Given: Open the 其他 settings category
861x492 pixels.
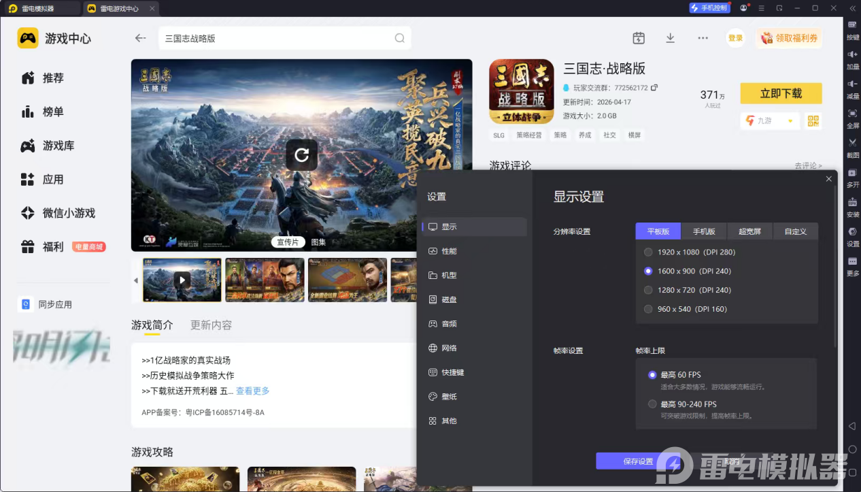Looking at the screenshot, I should 474,421.
